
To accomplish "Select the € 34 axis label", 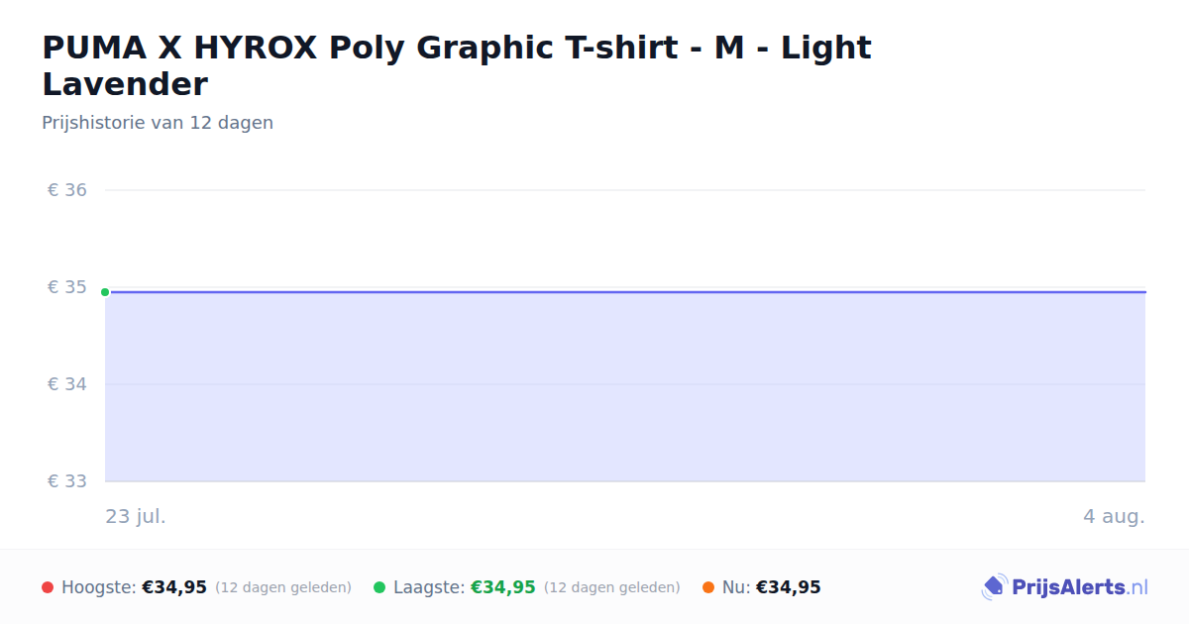I will click(67, 384).
